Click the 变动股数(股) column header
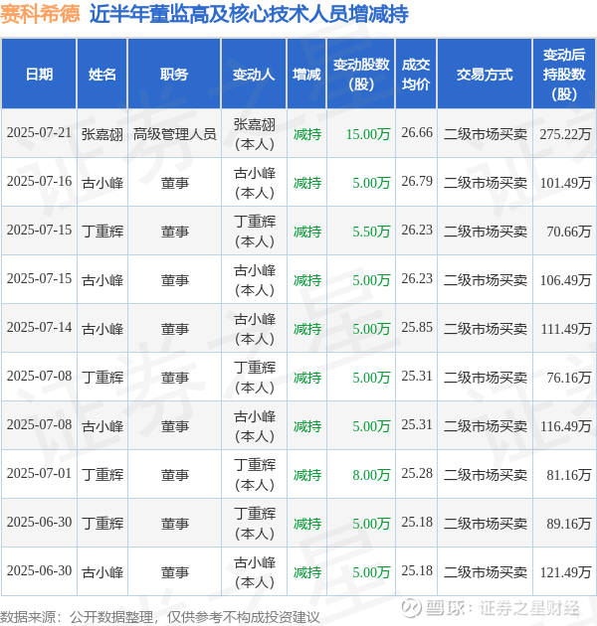Viewport: 597px width, 626px height. [360, 74]
